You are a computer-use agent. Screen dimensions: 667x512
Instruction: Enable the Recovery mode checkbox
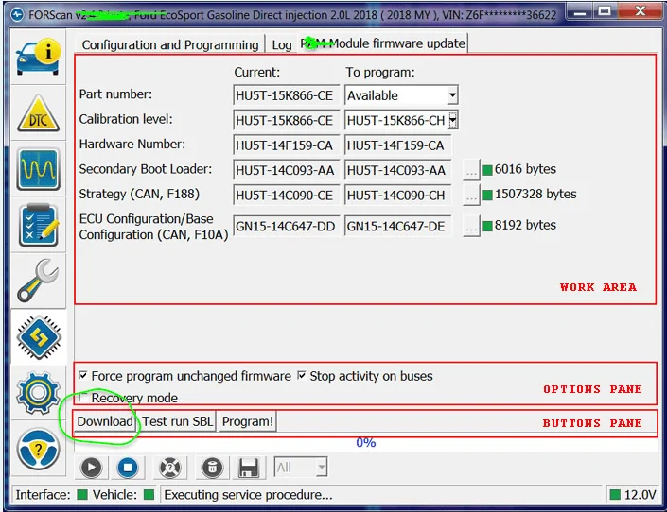83,398
